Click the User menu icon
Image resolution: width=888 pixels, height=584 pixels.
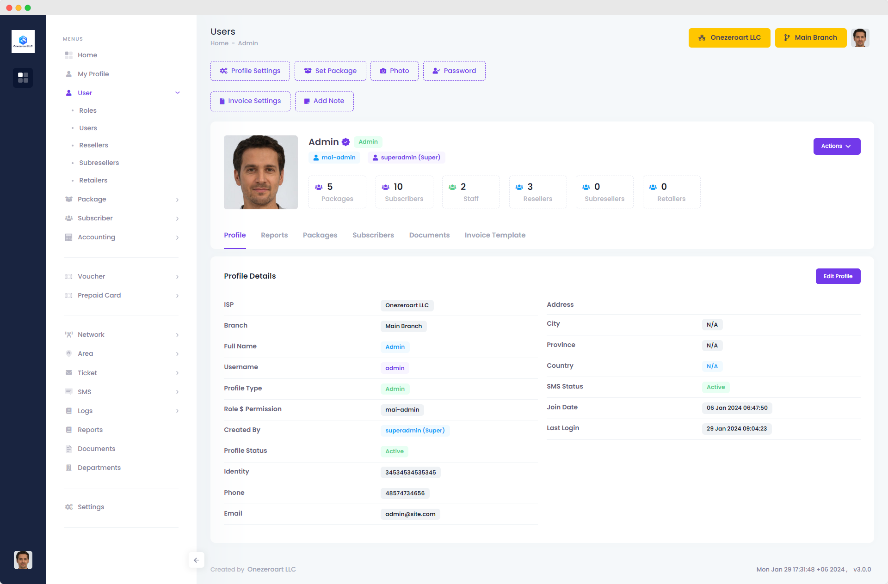(x=68, y=93)
